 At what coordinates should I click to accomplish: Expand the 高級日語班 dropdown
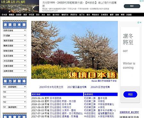[x=15, y=40]
